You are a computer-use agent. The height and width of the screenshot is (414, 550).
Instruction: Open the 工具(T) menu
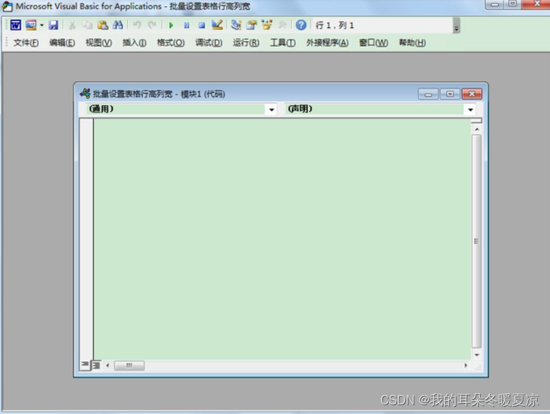283,43
